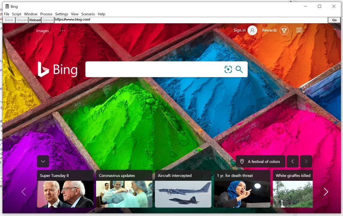Click the Cancel button
Viewport: 343px width, 216px height.
point(48,20)
